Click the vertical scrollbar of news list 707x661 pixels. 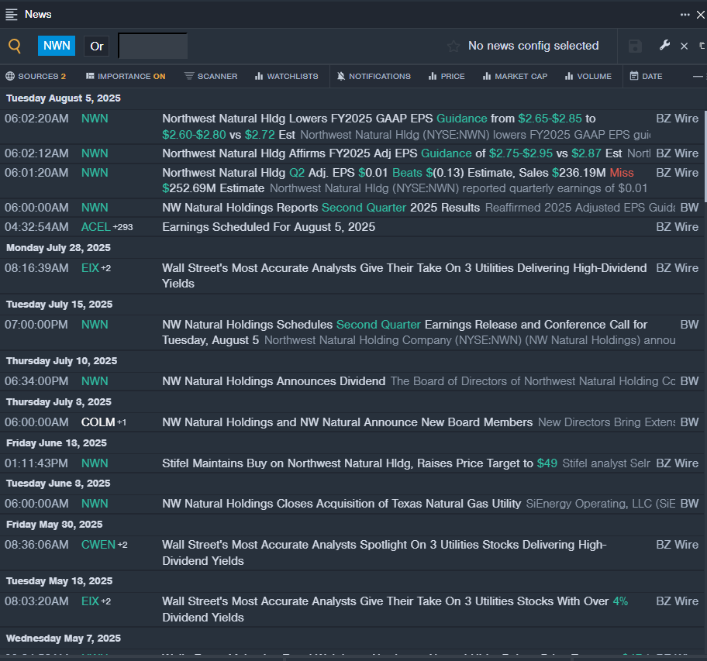coord(705,156)
